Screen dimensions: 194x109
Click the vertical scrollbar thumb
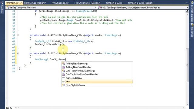point(187,65)
